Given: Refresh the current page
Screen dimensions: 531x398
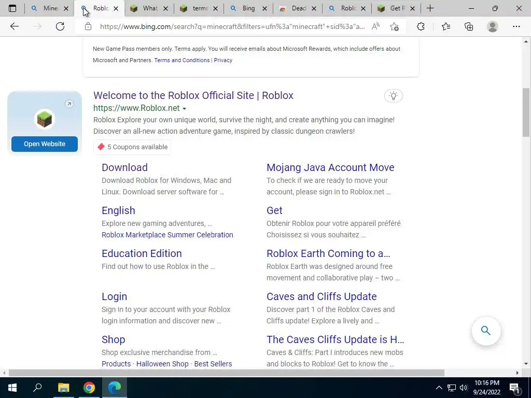Looking at the screenshot, I should (60, 26).
